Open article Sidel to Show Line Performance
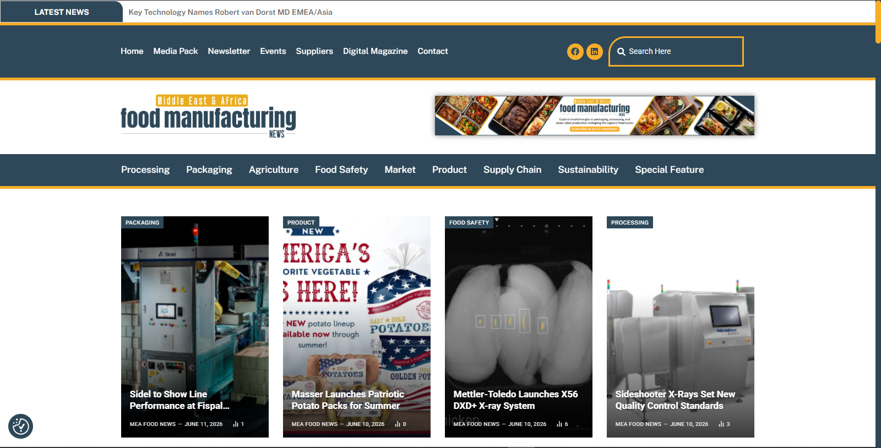 pos(180,400)
